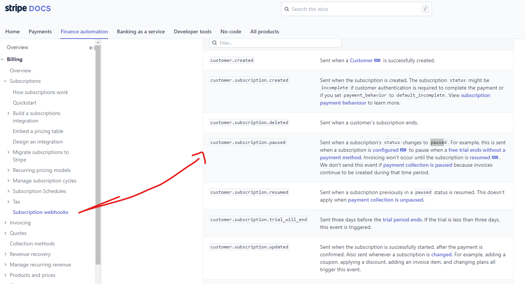Open the All products tab
Viewport: 525px width, 284px height.
click(265, 31)
